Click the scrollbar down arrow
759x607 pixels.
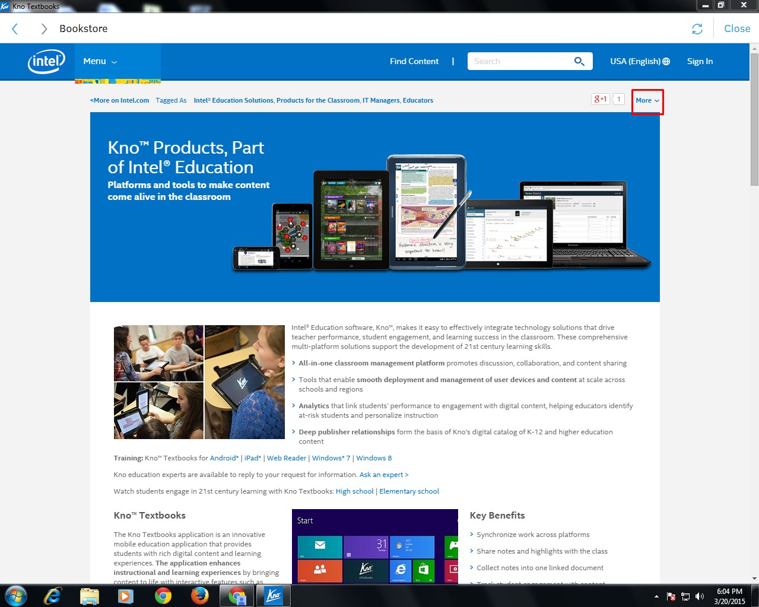[754, 579]
